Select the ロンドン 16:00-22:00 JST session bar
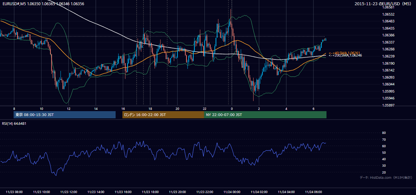416x195 pixels. click(163, 115)
